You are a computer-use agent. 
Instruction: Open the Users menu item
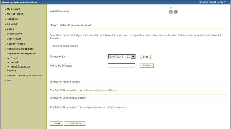10,29
